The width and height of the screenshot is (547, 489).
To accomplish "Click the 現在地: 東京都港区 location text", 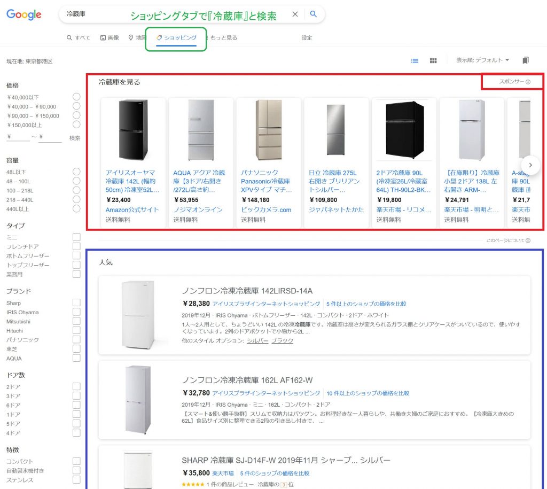I will pyautogui.click(x=29, y=61).
